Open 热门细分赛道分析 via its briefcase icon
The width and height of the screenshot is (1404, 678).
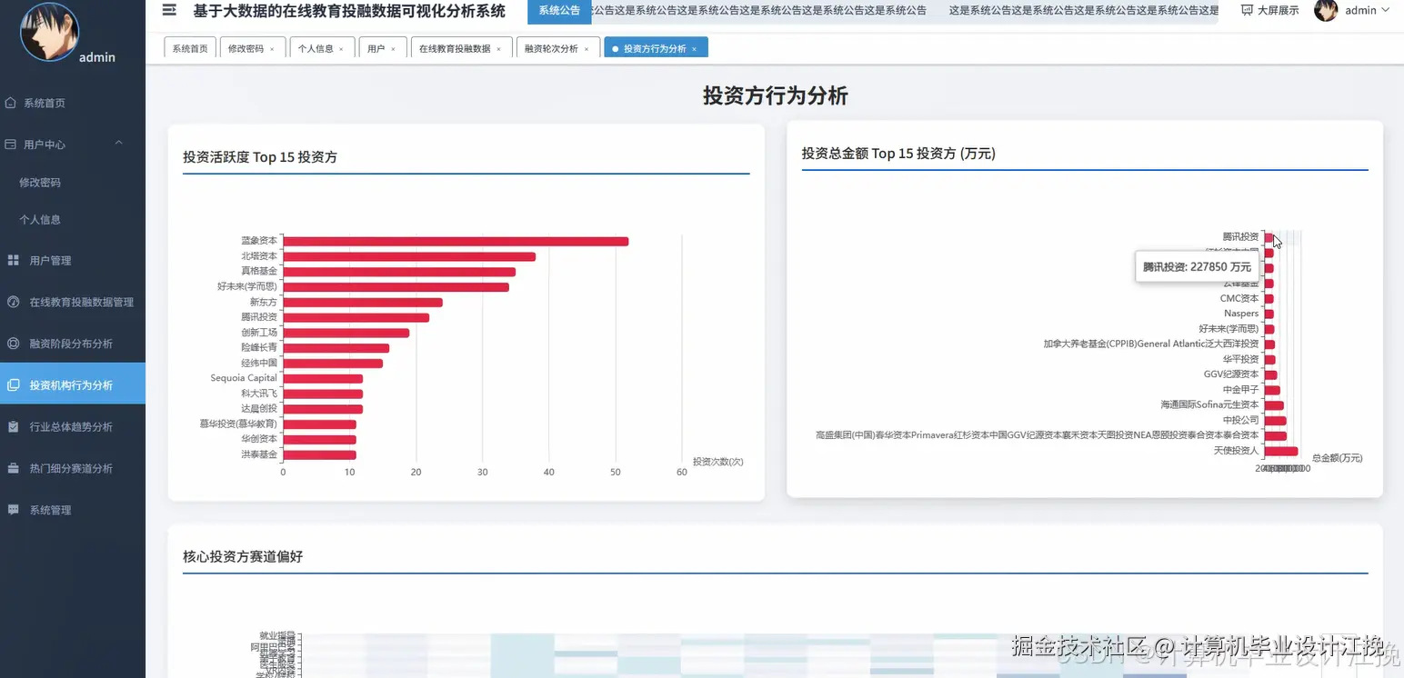point(14,468)
